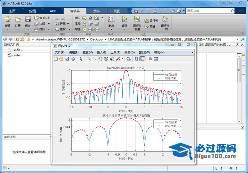Collapse the ribbon toolstrip arrow
This screenshot has width=248, height=173.
(242, 33)
